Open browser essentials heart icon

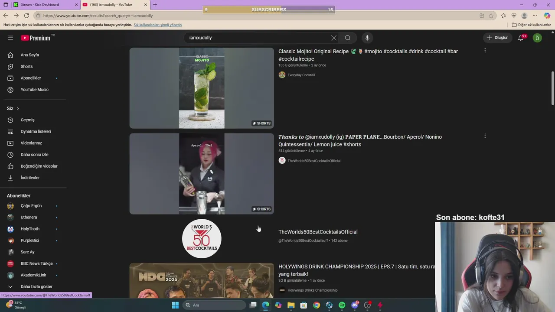click(x=514, y=16)
